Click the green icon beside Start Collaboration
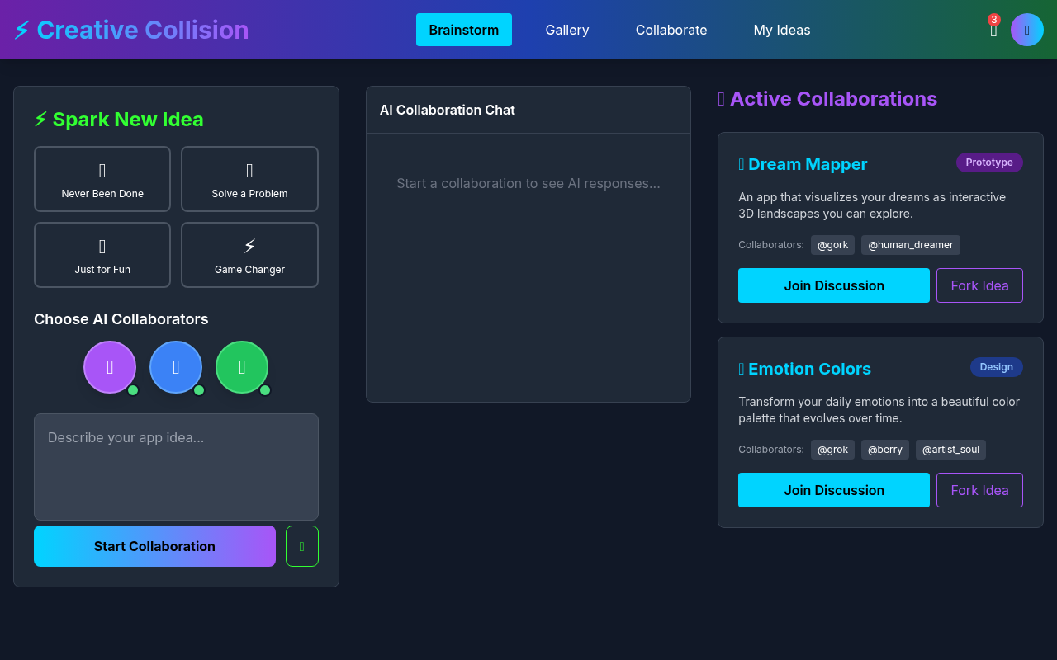The height and width of the screenshot is (660, 1057). coord(301,546)
